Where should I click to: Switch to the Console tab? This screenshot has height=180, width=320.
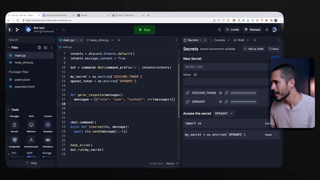point(219,40)
